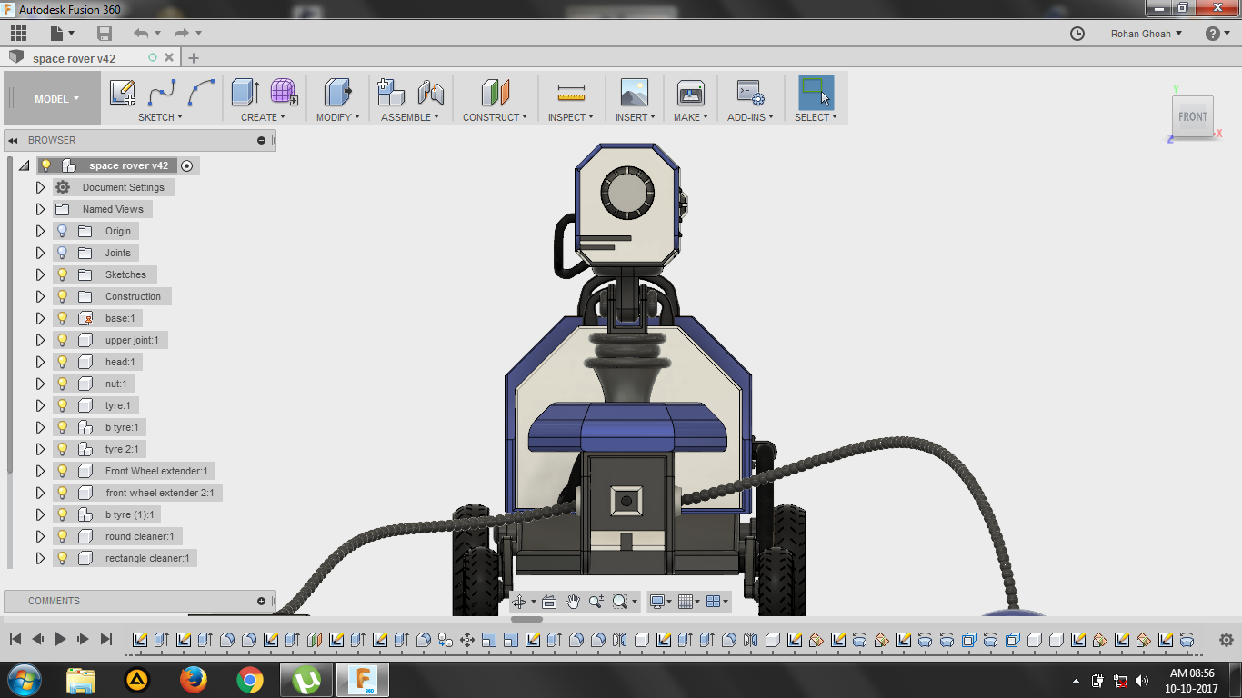
Task: Toggle visibility bulb of Joints folder
Action: [x=62, y=253]
